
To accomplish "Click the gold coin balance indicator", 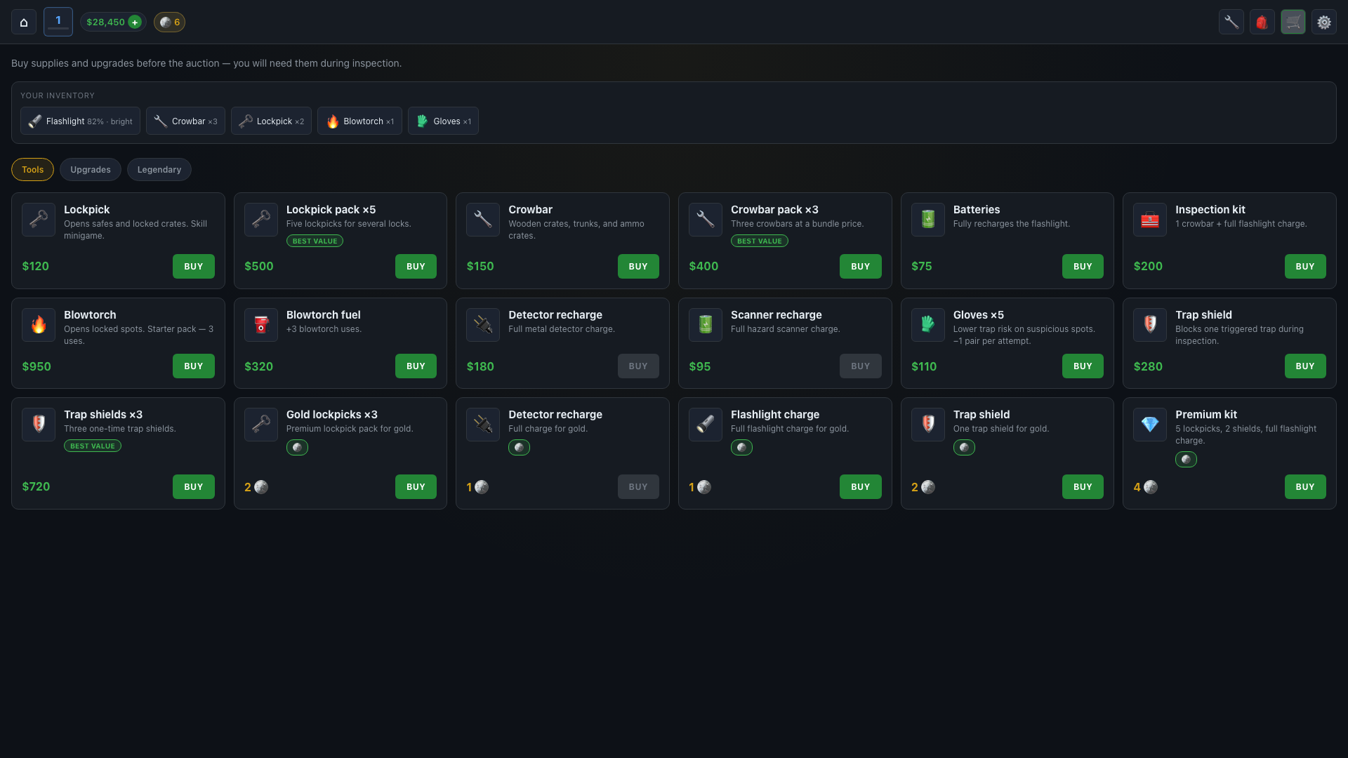I will (x=169, y=22).
